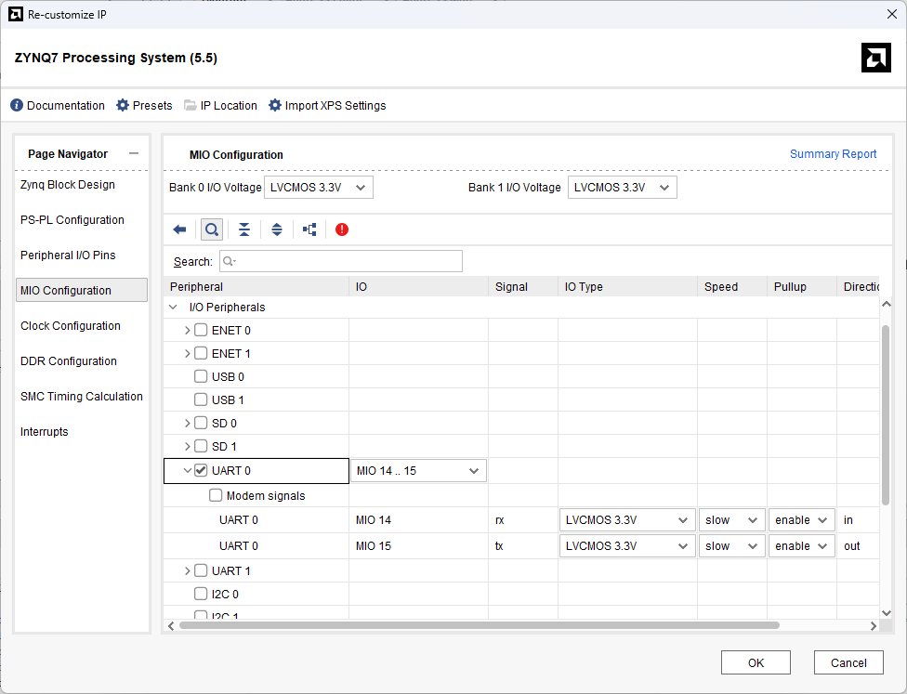Click the search field magnifier icon
Viewport: 907px width, 694px height.
click(229, 261)
